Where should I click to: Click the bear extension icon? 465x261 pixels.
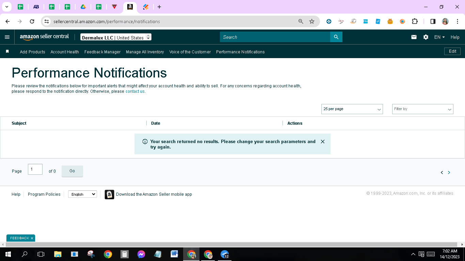(x=390, y=21)
